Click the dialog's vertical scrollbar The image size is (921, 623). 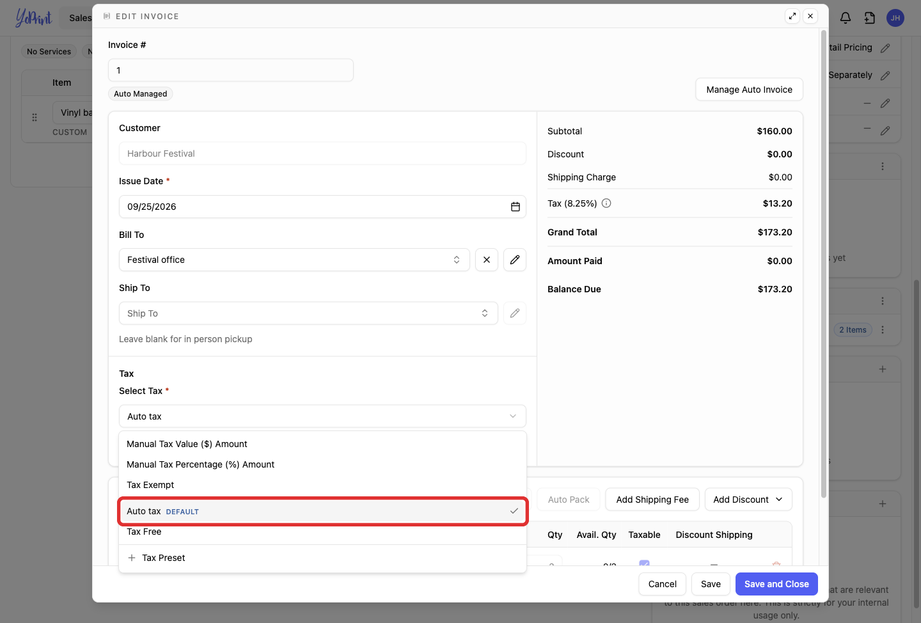pos(824,264)
